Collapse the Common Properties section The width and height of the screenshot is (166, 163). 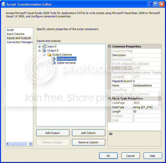[x=110, y=46]
